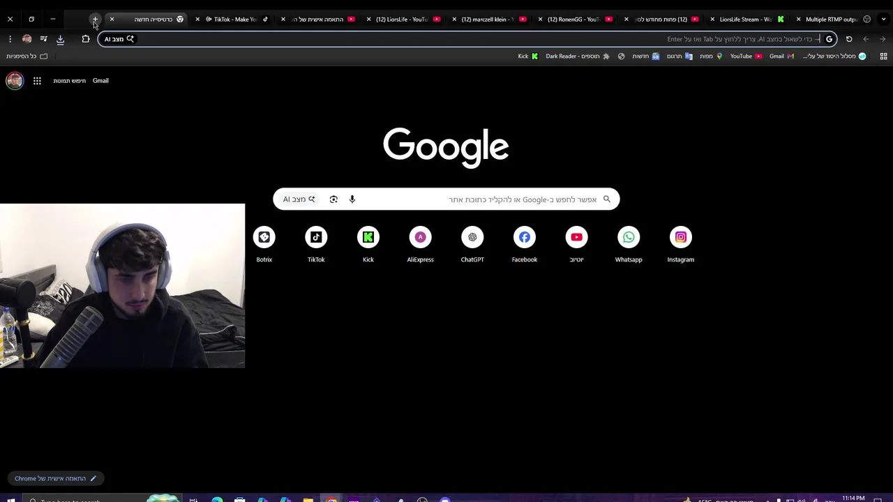The width and height of the screenshot is (893, 502).
Task: Click the Customize Chrome pencil button
Action: (55, 478)
